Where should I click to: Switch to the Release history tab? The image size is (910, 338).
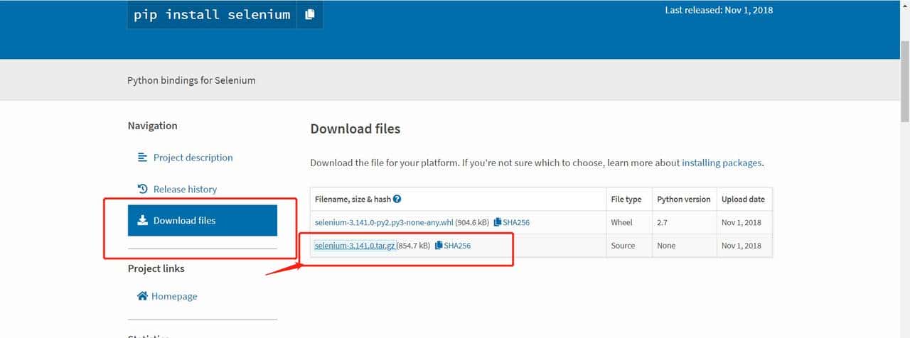[x=185, y=189]
